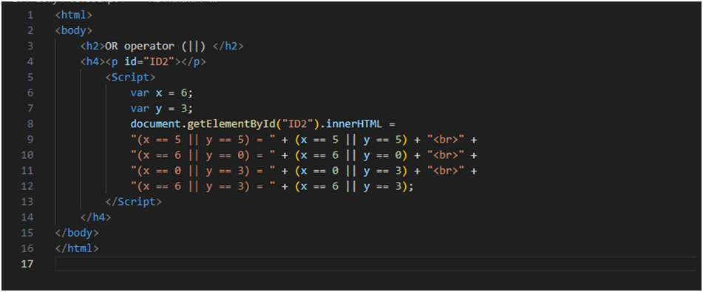Click line number 4 in the gutter
The width and height of the screenshot is (703, 292).
[30, 61]
